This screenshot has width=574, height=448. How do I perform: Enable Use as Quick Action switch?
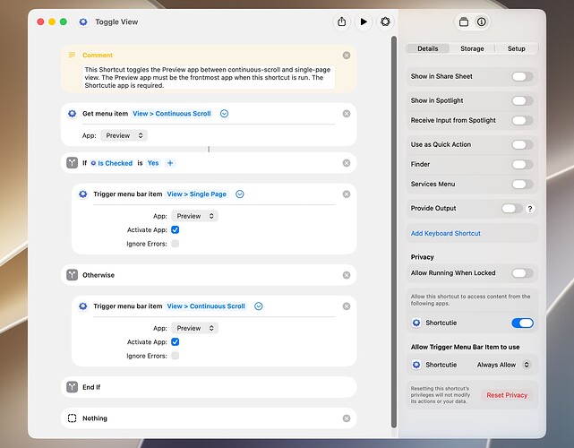coord(522,144)
